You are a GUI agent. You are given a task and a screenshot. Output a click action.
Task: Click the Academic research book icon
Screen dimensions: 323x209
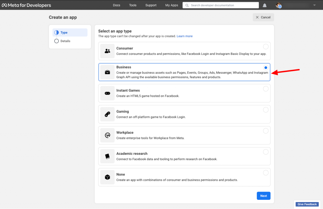click(x=107, y=156)
